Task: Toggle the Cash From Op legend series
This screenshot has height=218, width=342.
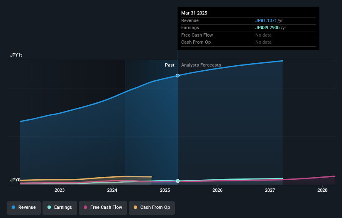Action: 152,208
